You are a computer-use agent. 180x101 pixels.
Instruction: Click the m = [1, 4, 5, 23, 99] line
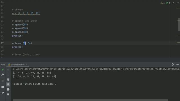[26, 13]
